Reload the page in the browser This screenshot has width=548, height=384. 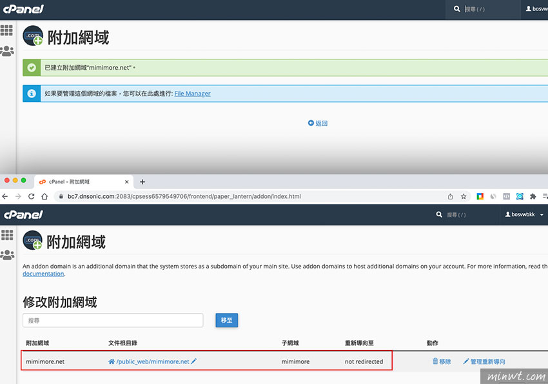[x=32, y=197]
